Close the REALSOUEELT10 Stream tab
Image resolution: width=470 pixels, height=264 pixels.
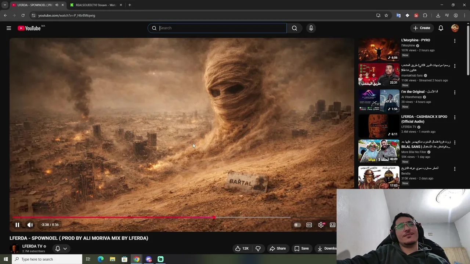[121, 5]
